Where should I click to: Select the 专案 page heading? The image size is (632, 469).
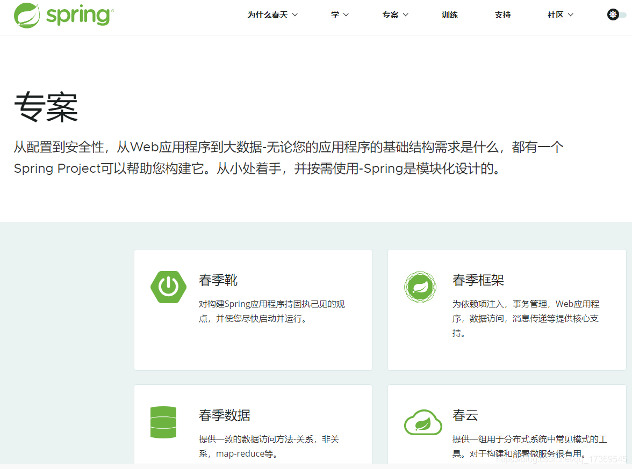point(46,107)
